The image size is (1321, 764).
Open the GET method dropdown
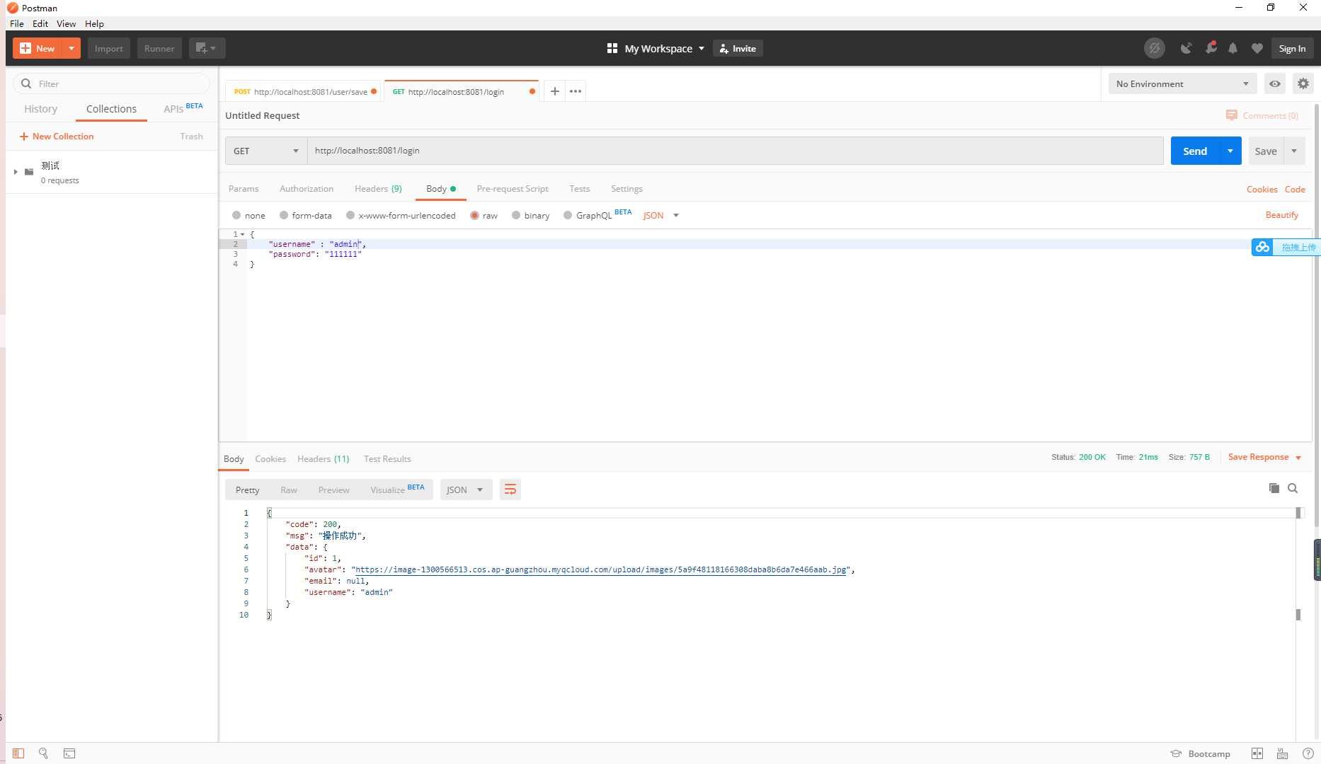click(x=266, y=151)
